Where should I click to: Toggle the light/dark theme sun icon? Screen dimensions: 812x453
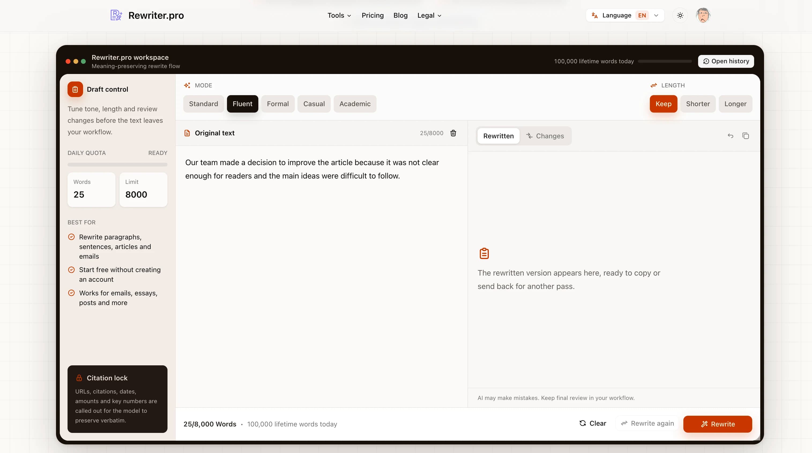pos(680,15)
